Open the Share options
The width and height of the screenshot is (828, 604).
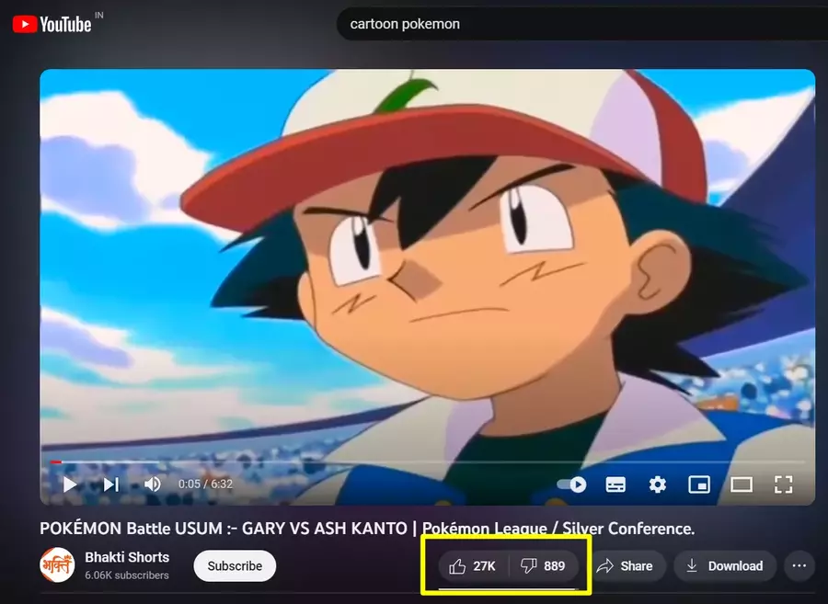(628, 566)
